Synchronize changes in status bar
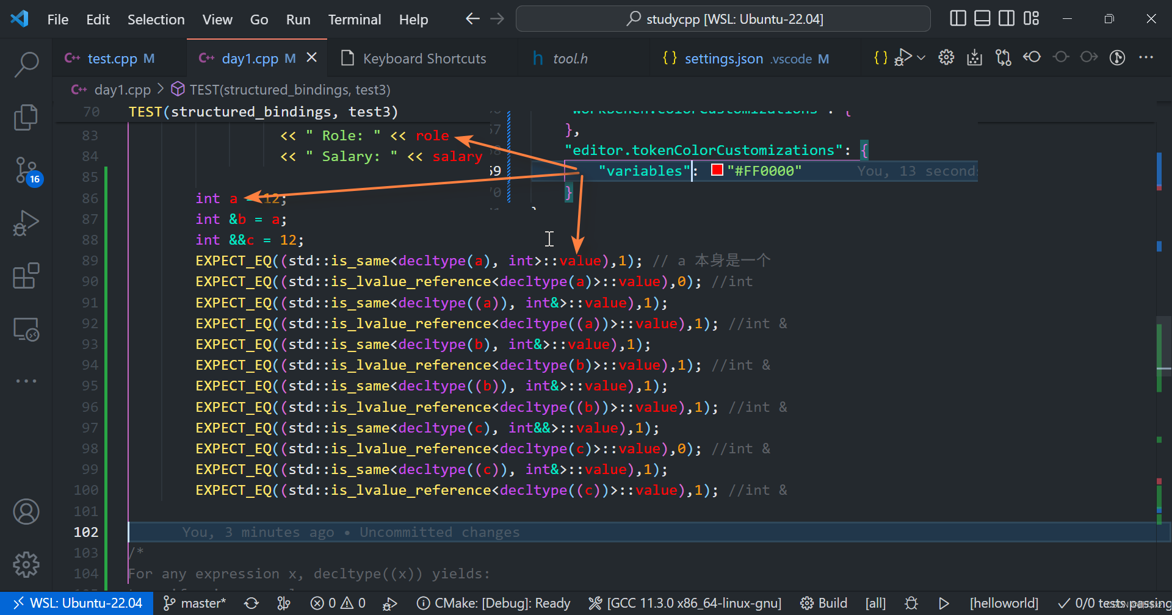 pos(251,603)
